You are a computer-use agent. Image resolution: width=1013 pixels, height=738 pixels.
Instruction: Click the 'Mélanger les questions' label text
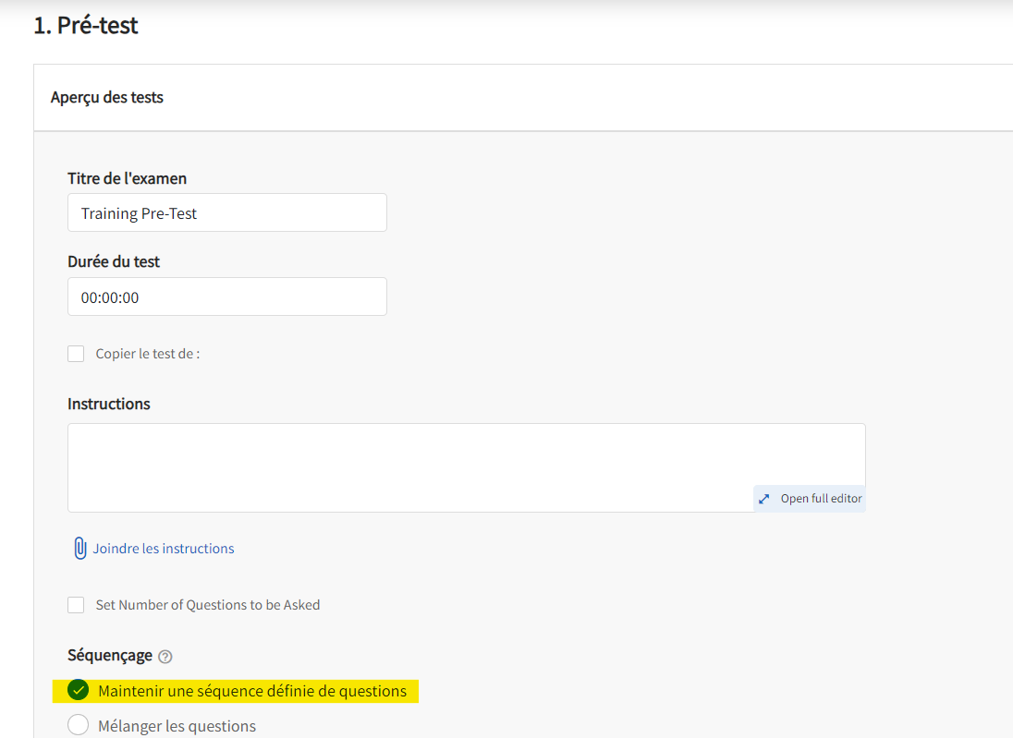click(x=177, y=726)
